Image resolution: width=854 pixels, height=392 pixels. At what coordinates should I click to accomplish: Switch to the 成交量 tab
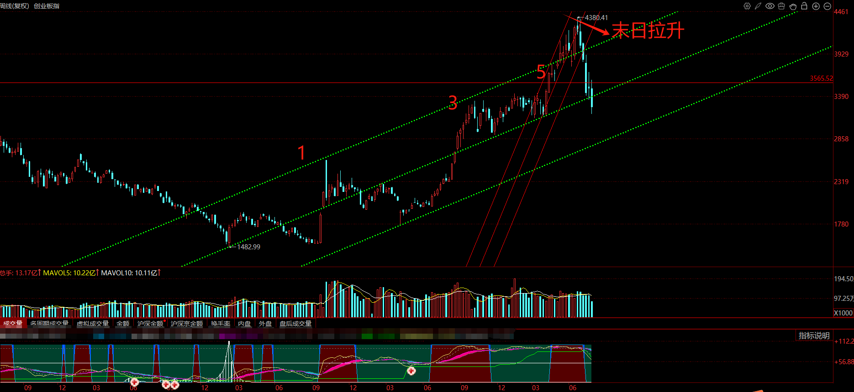13,324
